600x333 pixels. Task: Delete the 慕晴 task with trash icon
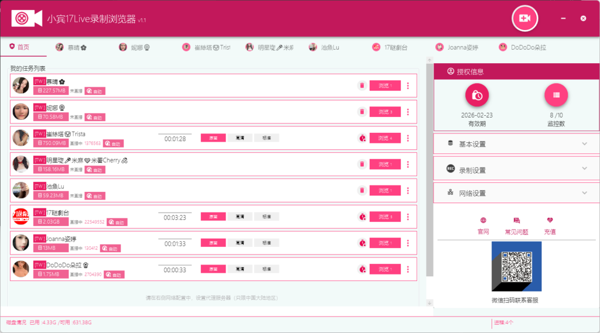click(362, 85)
